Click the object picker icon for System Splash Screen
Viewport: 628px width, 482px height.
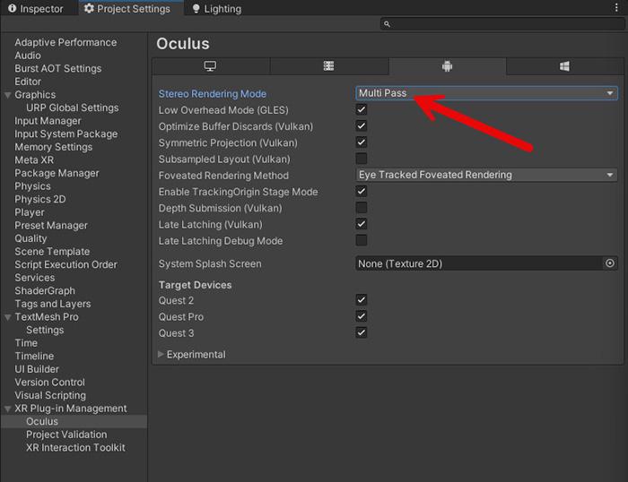pyautogui.click(x=610, y=263)
